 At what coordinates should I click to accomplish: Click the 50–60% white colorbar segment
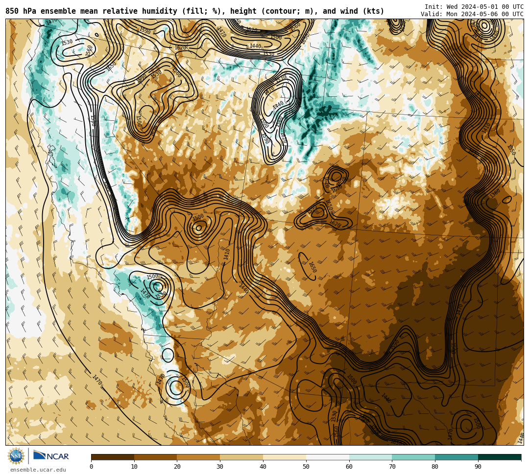(328, 457)
